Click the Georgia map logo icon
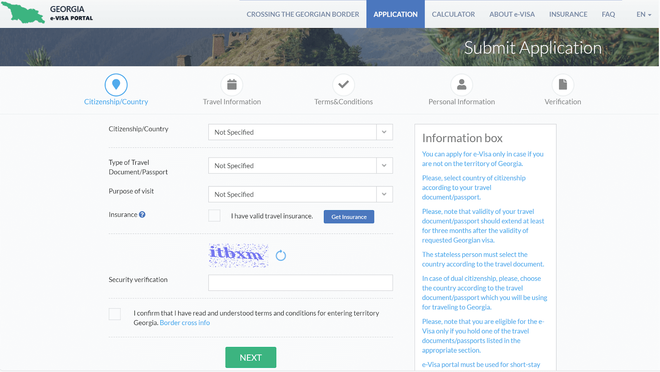 pos(23,13)
